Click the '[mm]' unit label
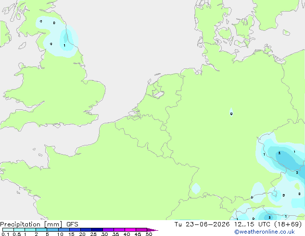Viewport: 305px width, 236px height. coord(53,224)
